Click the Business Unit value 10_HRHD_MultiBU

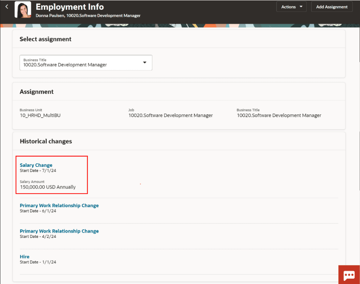pyautogui.click(x=40, y=115)
